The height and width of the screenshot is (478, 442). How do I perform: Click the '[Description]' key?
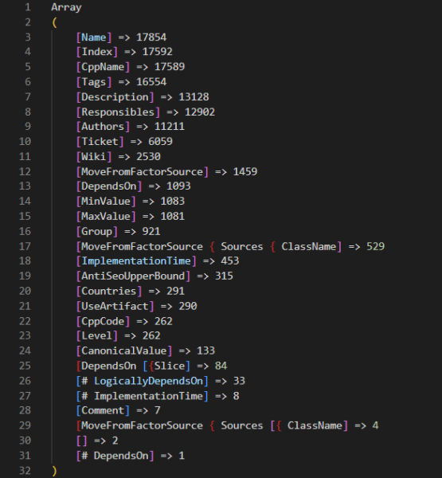(115, 97)
